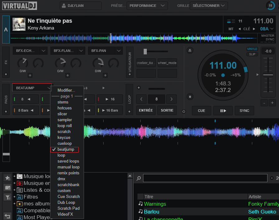Toggle the LOOP panel dot
The width and height of the screenshot is (279, 220).
pos(129,112)
